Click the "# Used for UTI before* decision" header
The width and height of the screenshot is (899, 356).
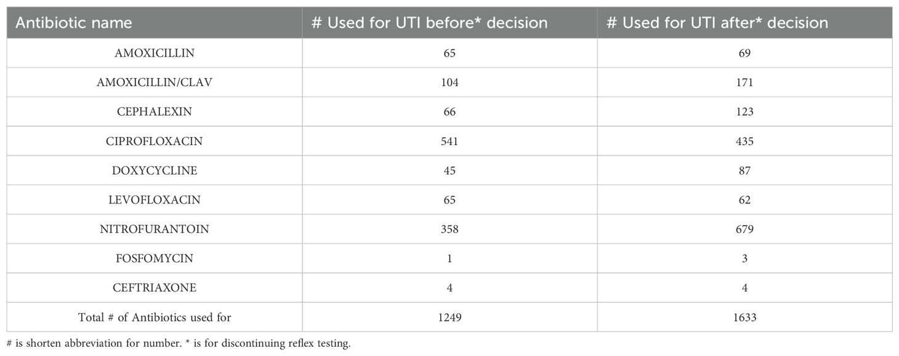(x=430, y=23)
